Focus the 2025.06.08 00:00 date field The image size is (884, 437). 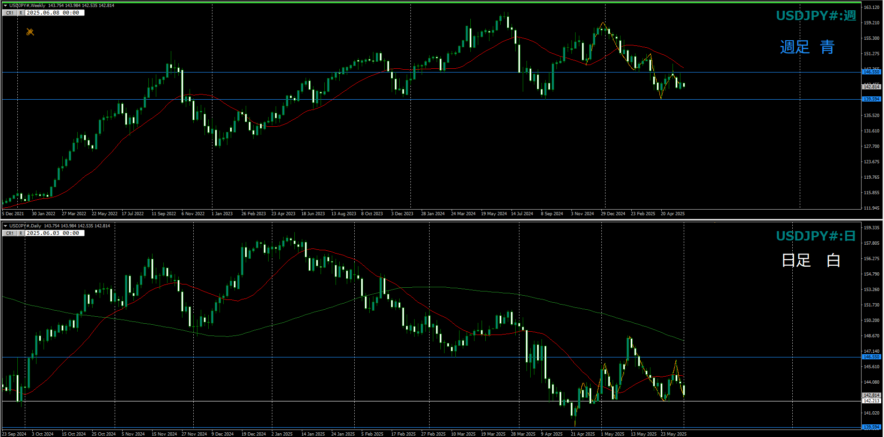click(x=54, y=13)
